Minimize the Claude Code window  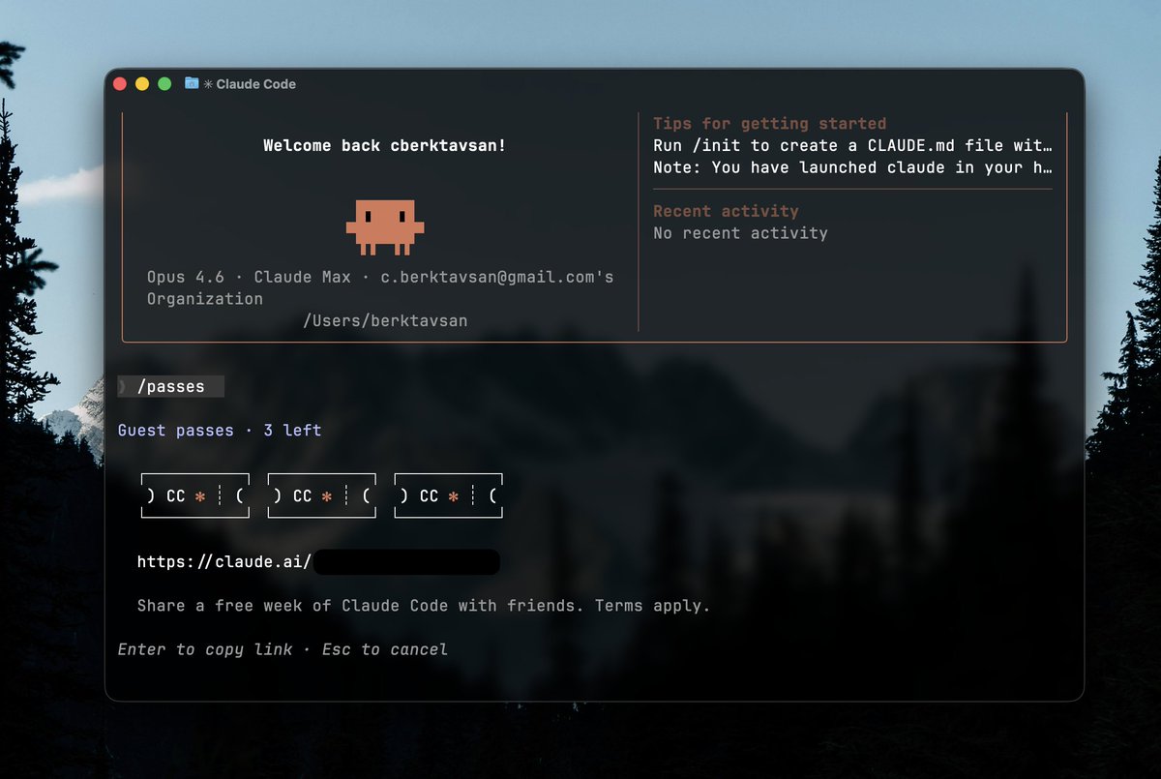point(142,84)
